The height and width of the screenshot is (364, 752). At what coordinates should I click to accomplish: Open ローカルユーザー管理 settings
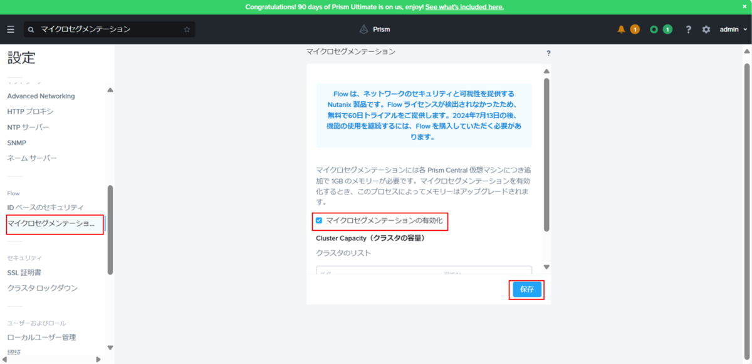41,337
